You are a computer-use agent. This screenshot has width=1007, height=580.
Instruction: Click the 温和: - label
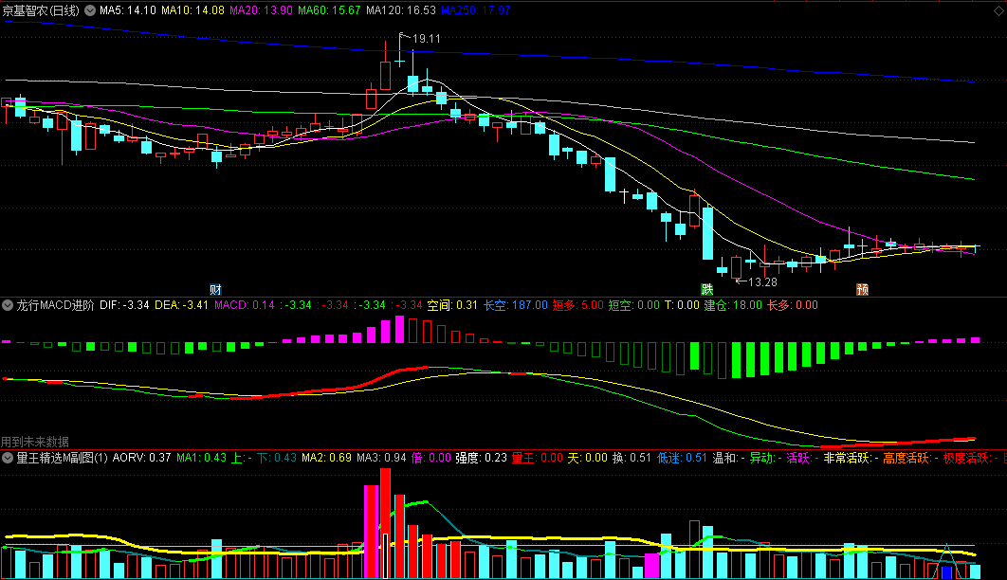click(x=729, y=458)
